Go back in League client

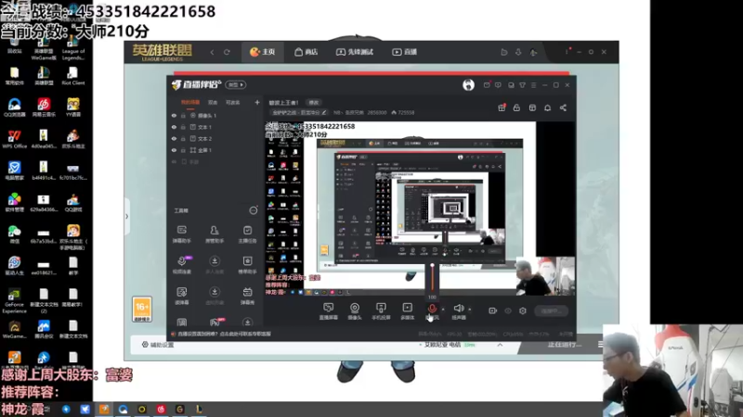pyautogui.click(x=212, y=52)
